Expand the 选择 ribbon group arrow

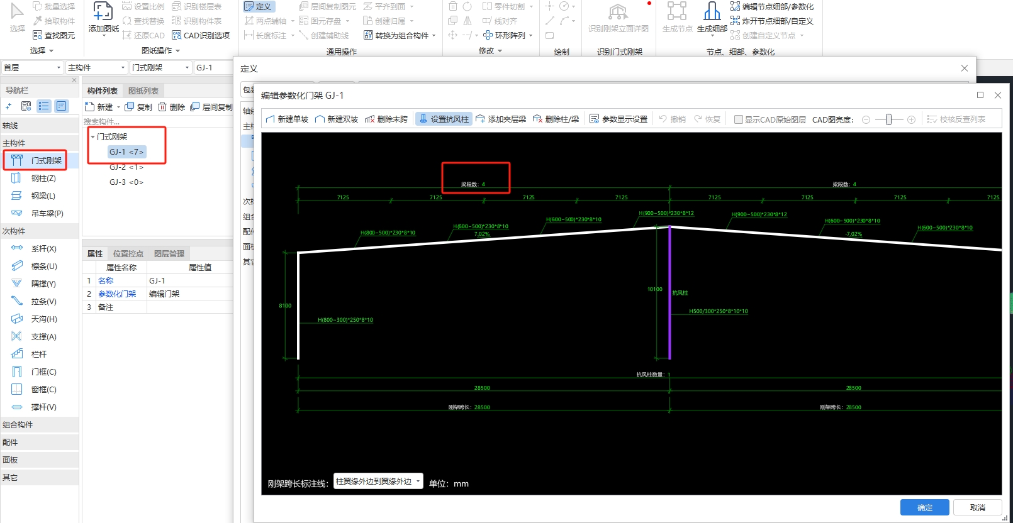click(51, 50)
